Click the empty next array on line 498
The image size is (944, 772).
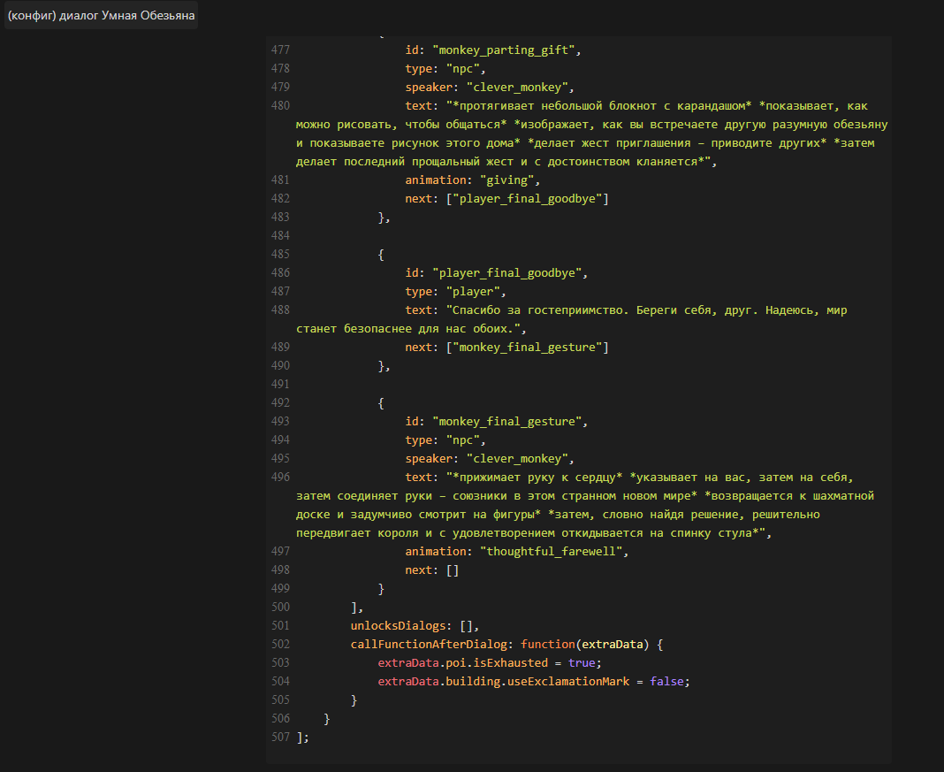(x=452, y=570)
